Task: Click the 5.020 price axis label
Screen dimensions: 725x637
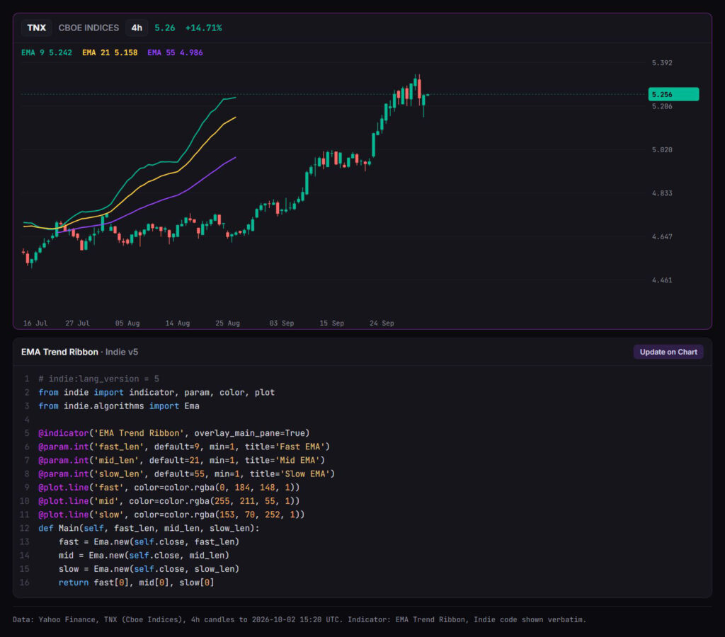Action: click(x=662, y=150)
